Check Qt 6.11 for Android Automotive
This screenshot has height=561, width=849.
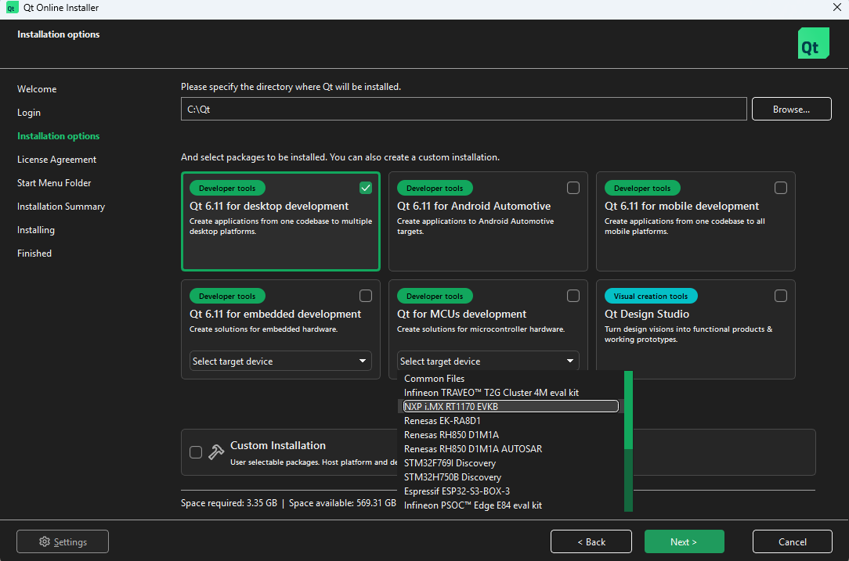pyautogui.click(x=573, y=188)
